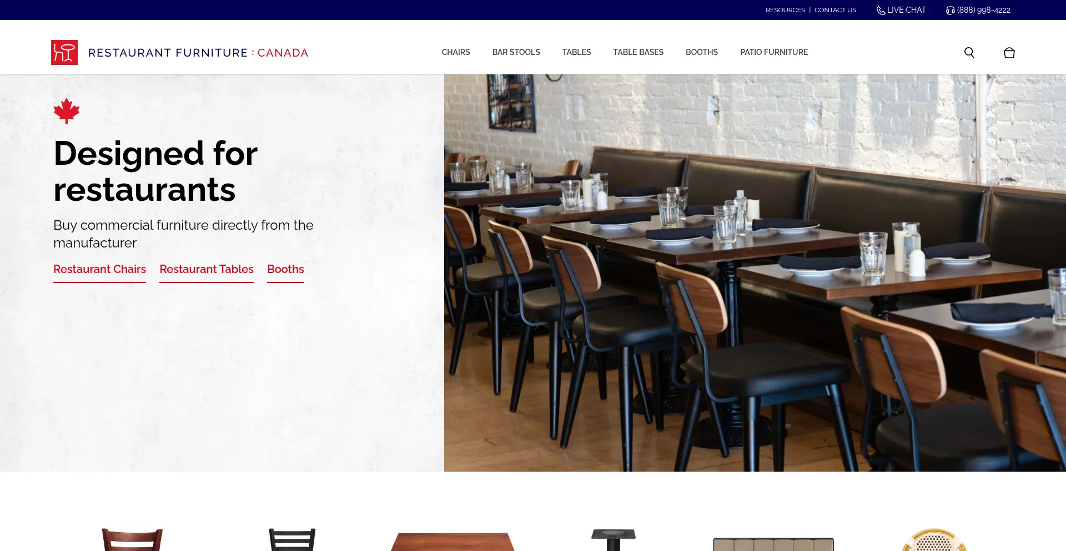Open the Patio Furniture menu
The width and height of the screenshot is (1066, 551).
(x=774, y=52)
